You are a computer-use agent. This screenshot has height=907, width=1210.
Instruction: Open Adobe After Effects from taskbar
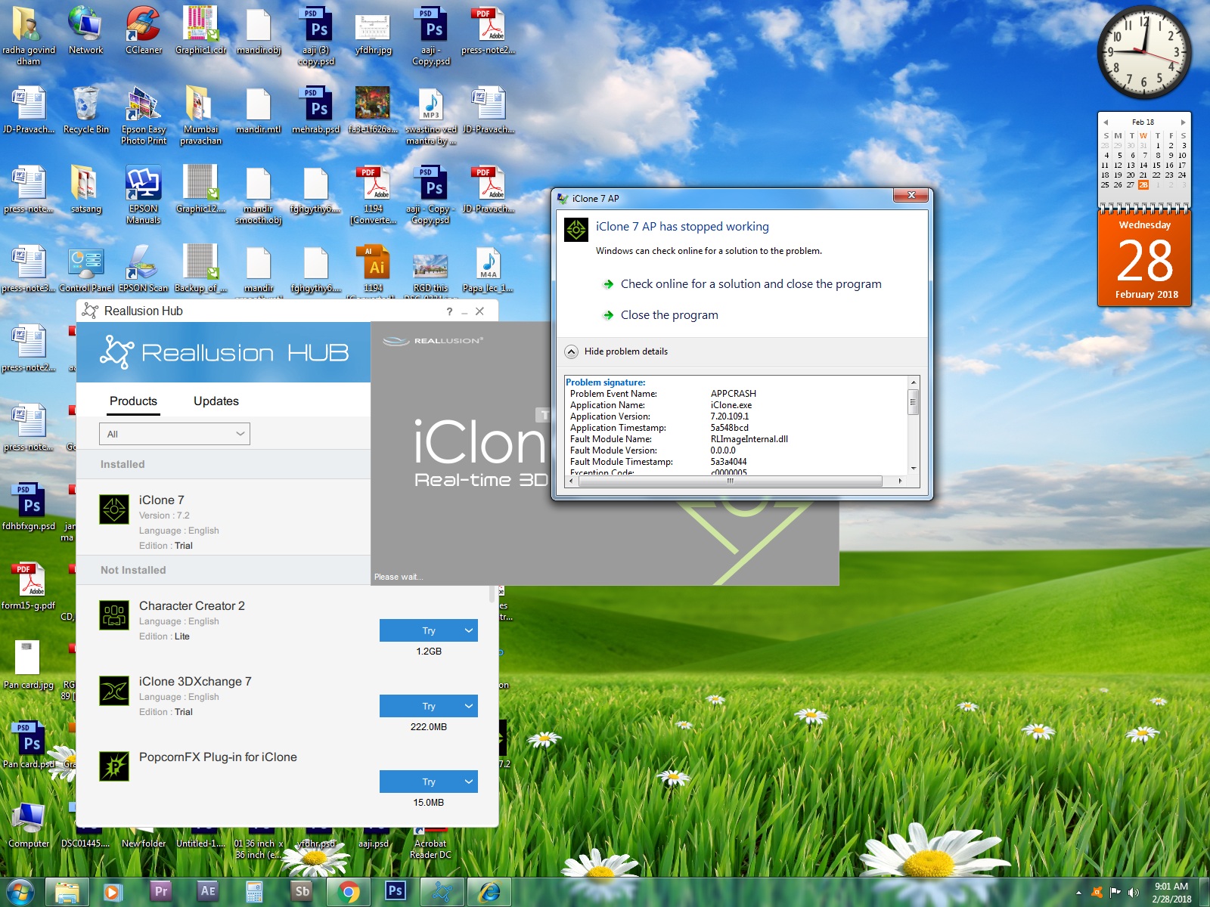(x=206, y=891)
